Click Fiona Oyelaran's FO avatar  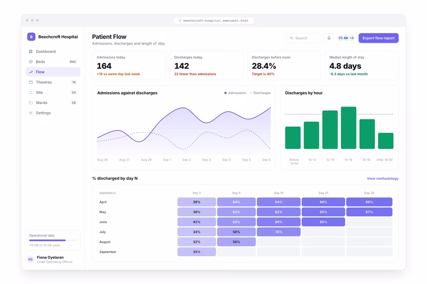click(31, 260)
